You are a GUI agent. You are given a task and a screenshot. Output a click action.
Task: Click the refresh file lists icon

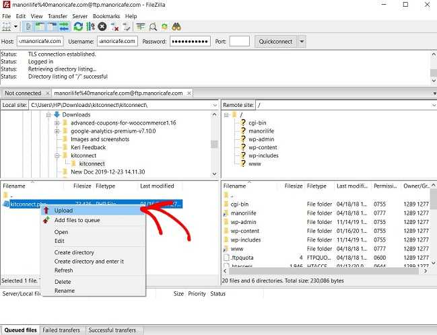point(78,27)
